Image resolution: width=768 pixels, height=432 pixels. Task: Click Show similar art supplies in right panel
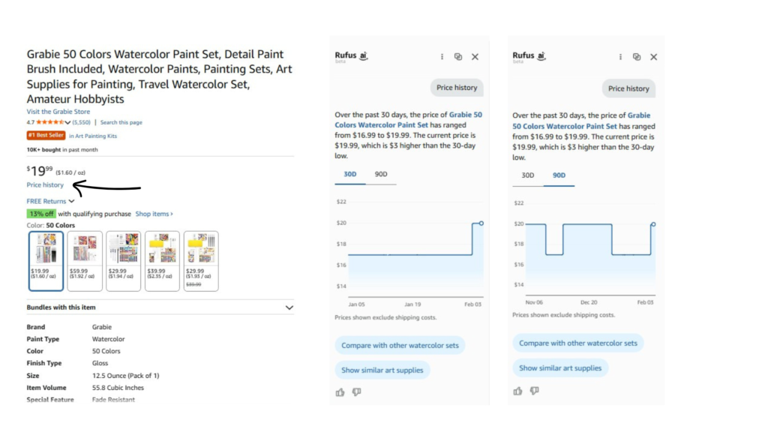click(x=560, y=368)
